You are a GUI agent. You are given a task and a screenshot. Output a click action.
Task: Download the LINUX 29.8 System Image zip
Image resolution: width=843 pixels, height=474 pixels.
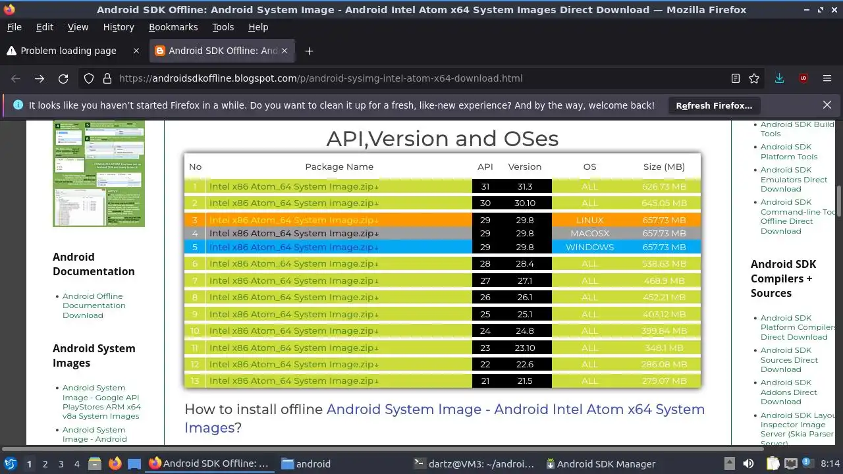coord(294,220)
